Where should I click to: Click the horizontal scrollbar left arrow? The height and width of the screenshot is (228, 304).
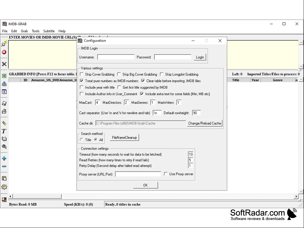10,196
